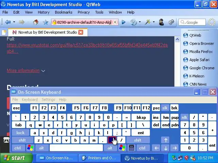This screenshot has height=163, width=218.
Task: Go to home page icon
Action: [35, 22]
